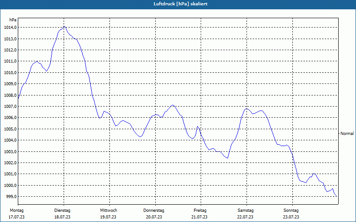356x222 pixels.
Task: Click the 1000,0 axis value
Action: (x=10, y=185)
